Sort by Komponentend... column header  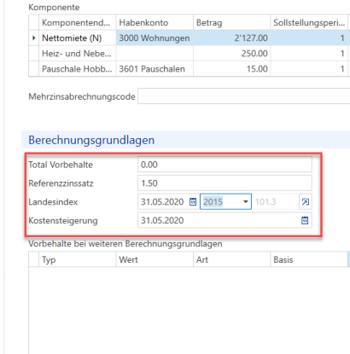tap(78, 23)
